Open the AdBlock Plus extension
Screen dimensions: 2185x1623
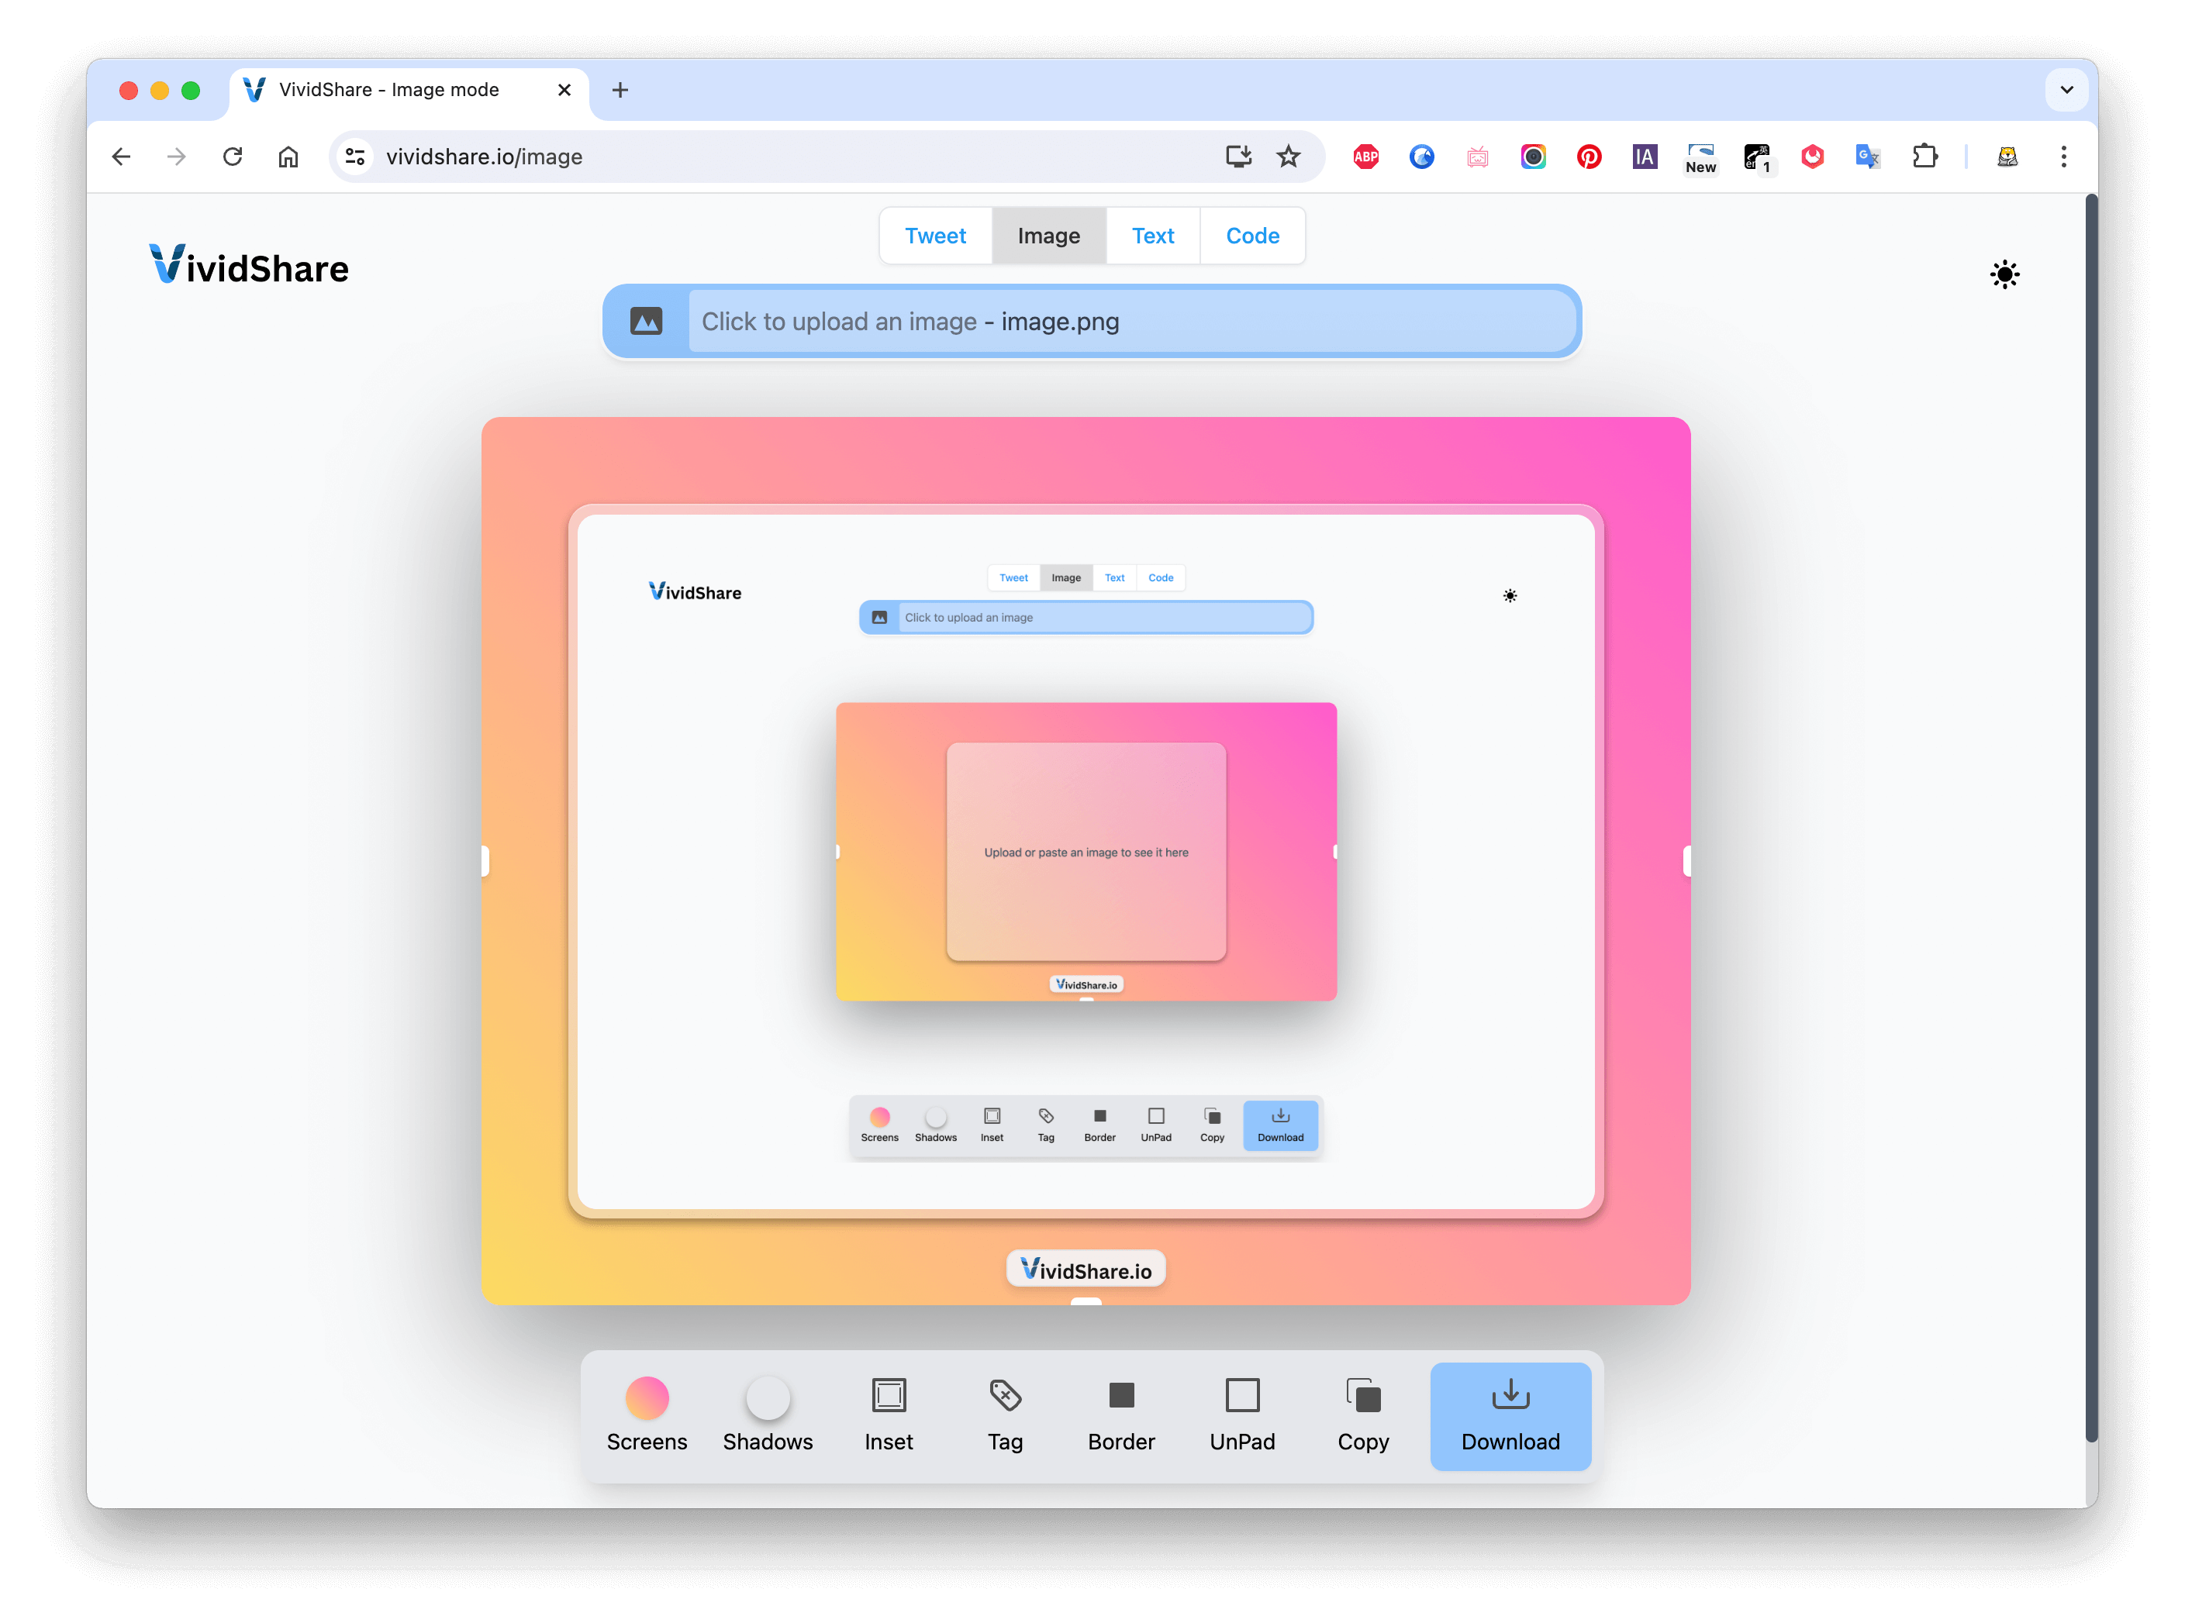point(1366,157)
